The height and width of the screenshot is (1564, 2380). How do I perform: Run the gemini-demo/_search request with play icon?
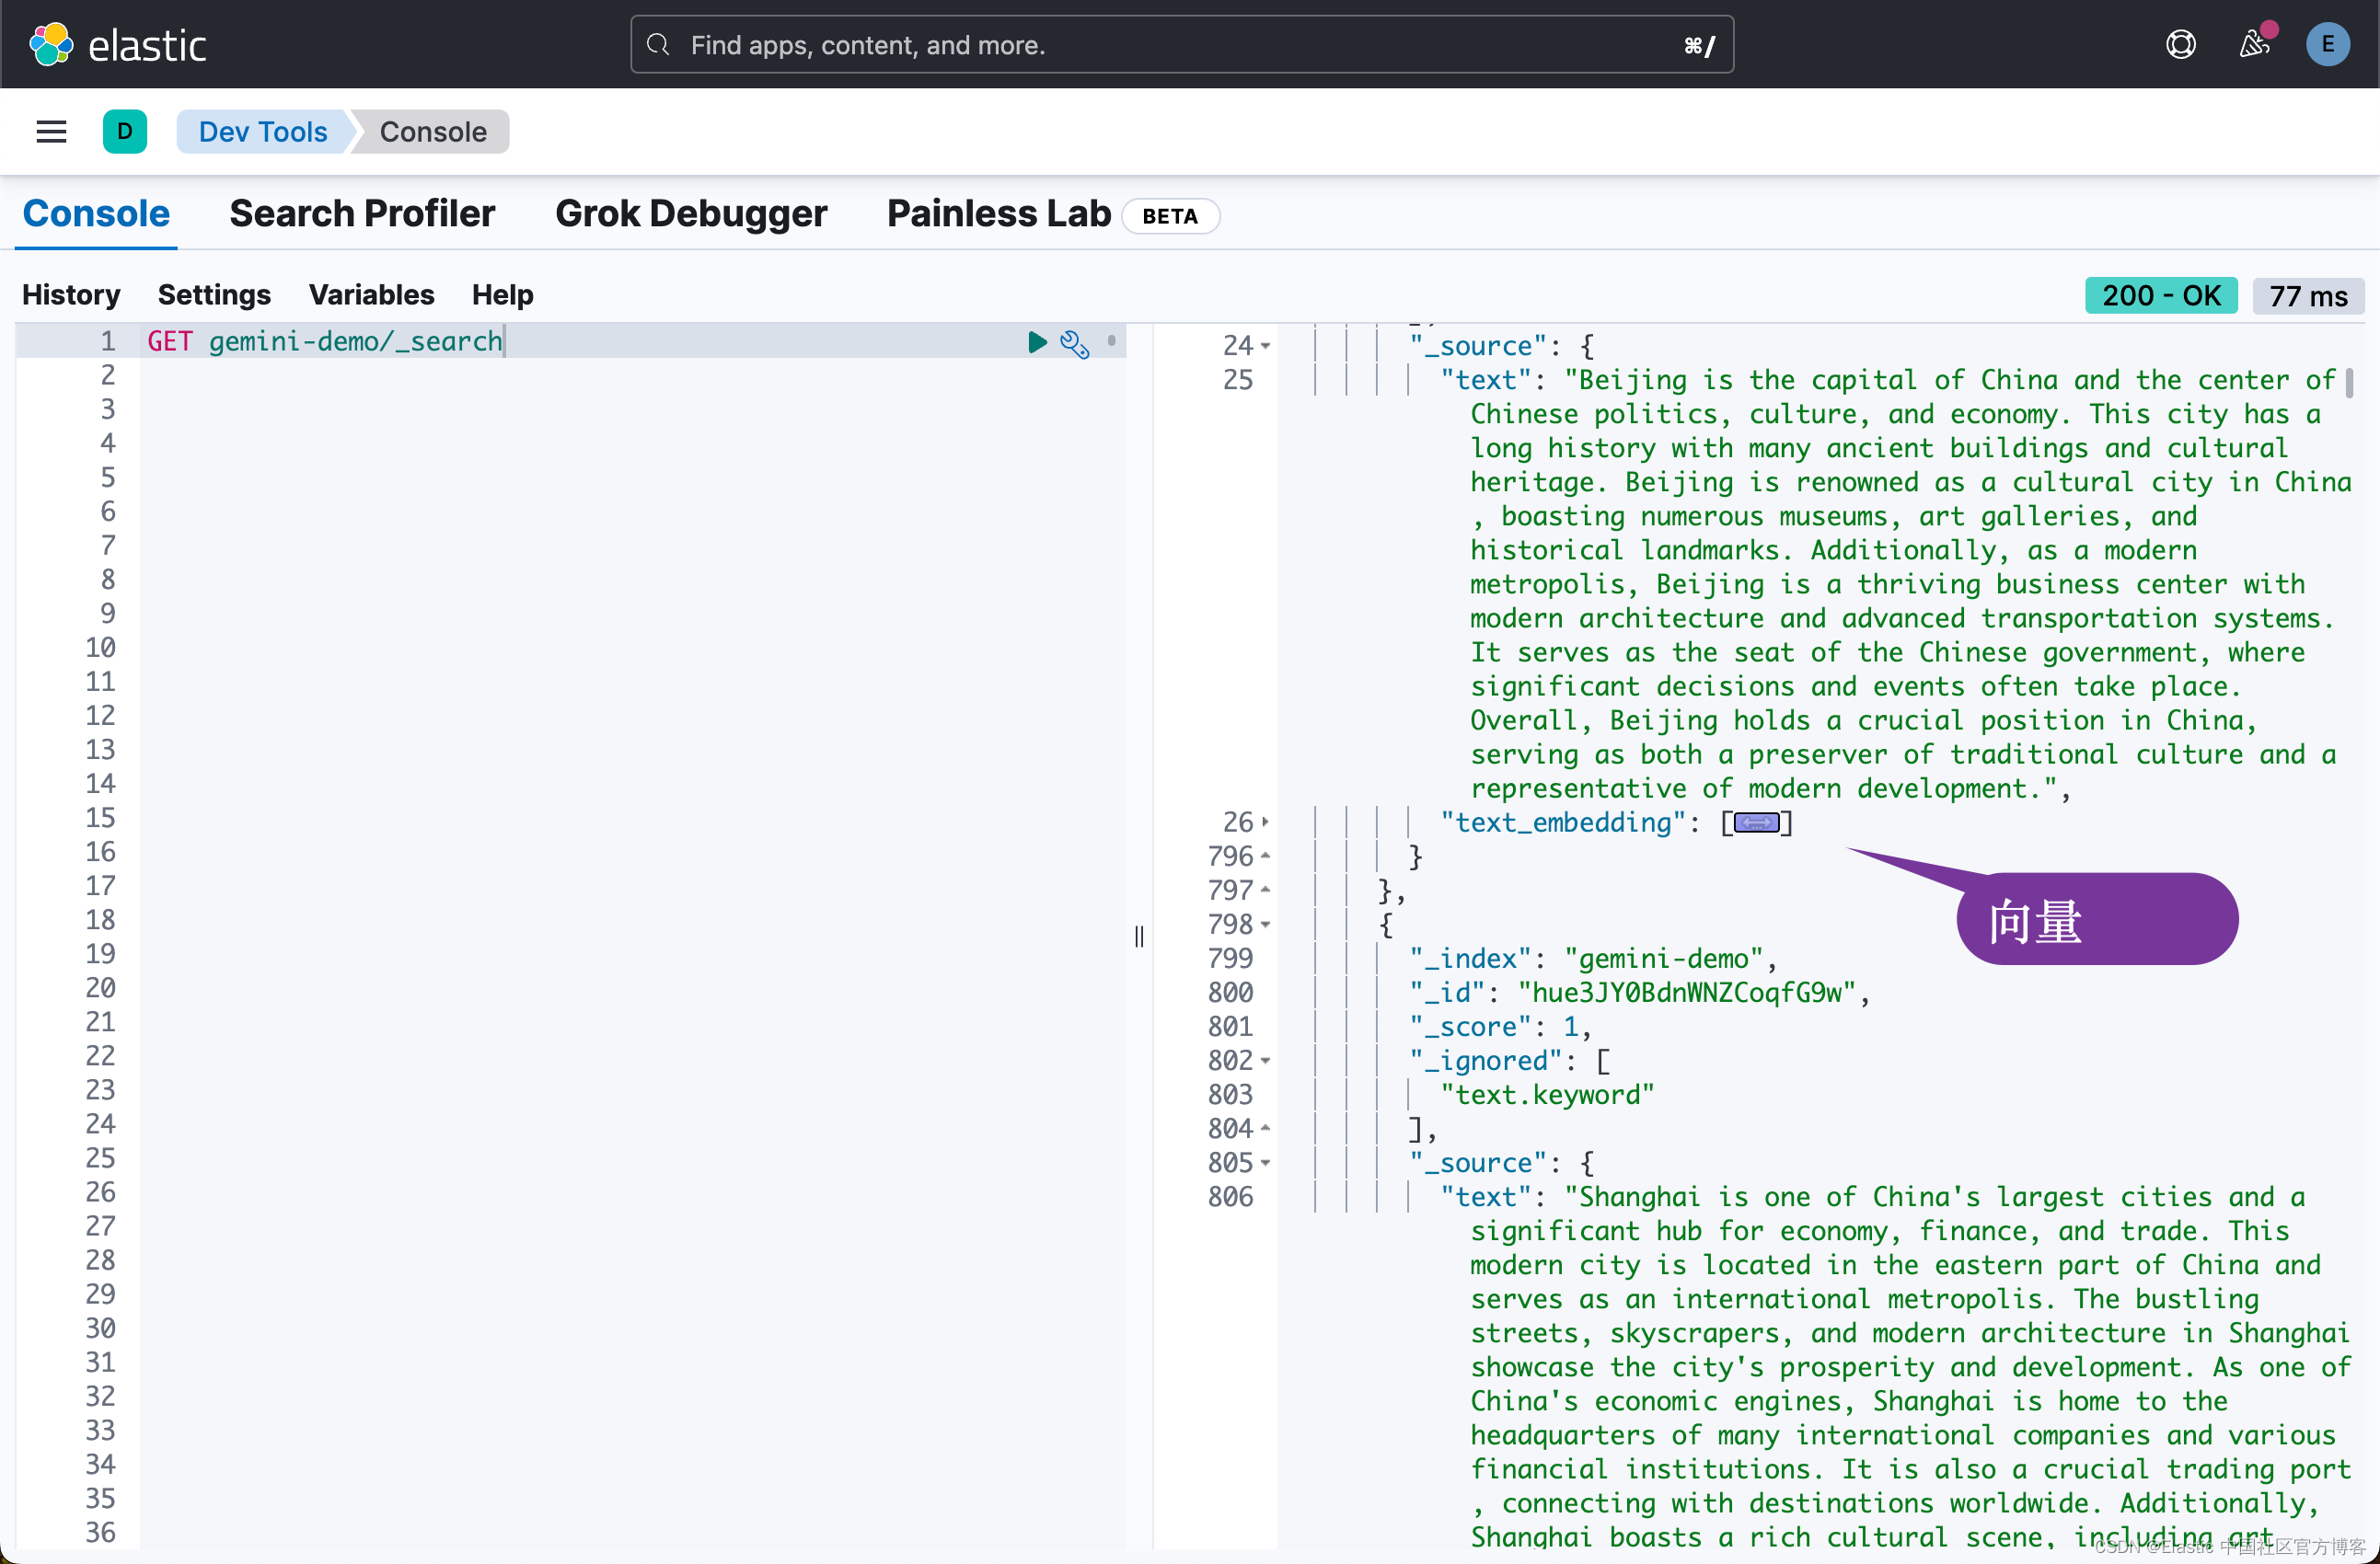click(x=1036, y=342)
